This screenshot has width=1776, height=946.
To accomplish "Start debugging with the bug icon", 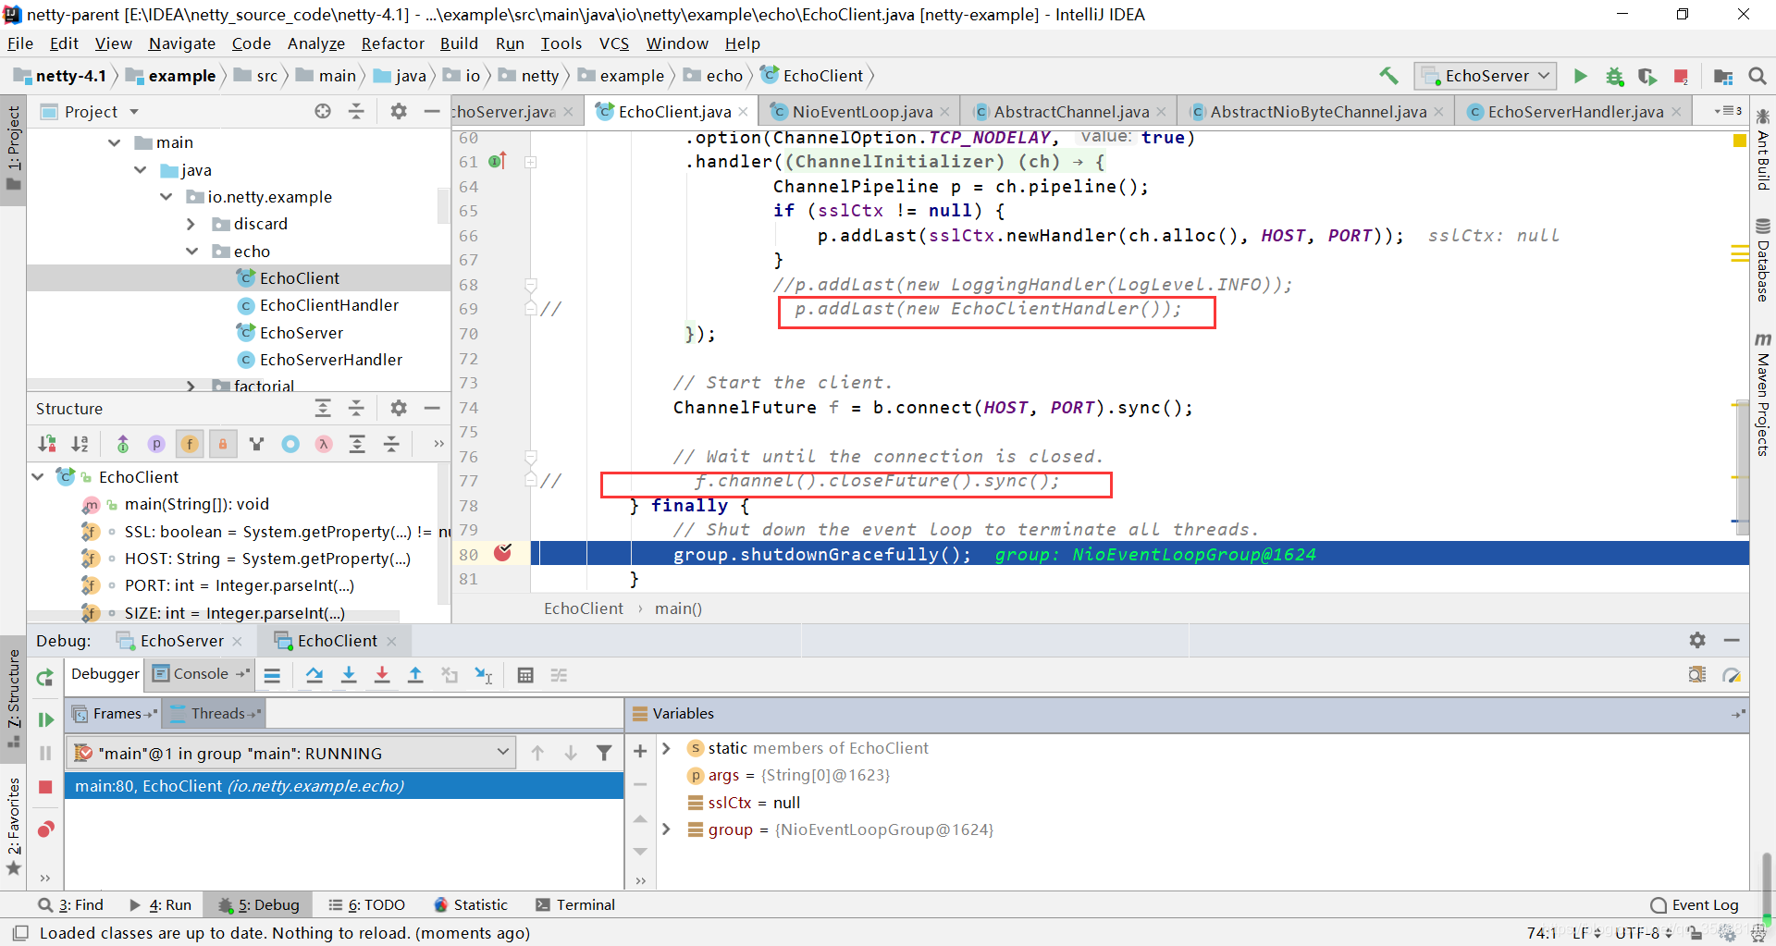I will coord(1615,76).
